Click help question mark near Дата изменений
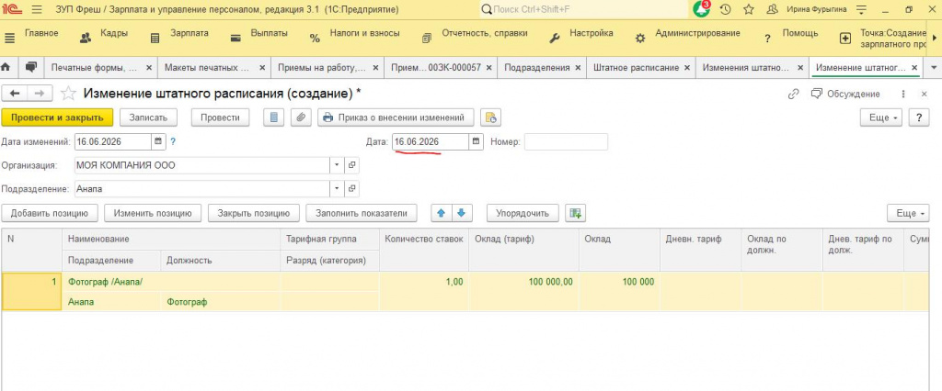The image size is (942, 391). (173, 142)
